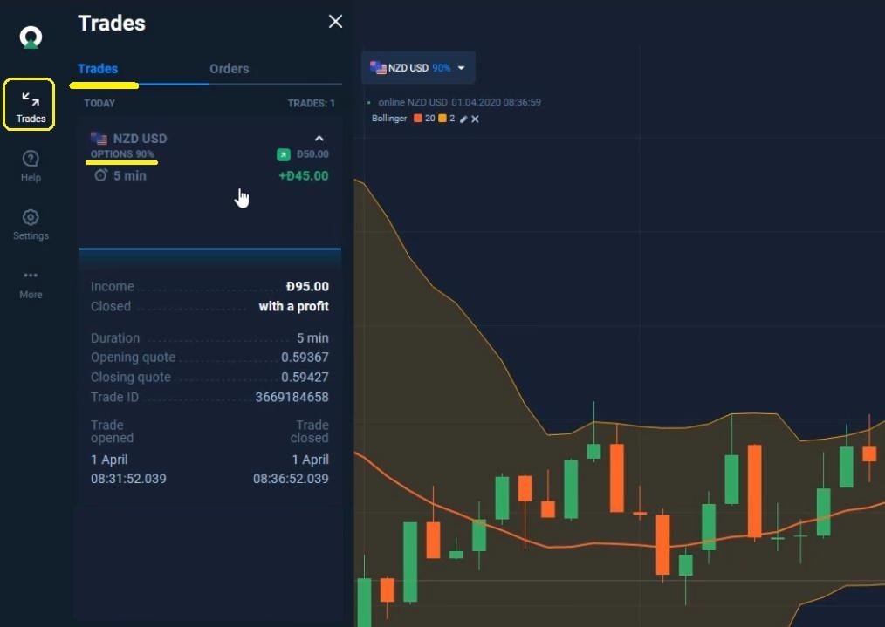The image size is (885, 627).
Task: Open the Help sidebar icon
Action: [31, 166]
